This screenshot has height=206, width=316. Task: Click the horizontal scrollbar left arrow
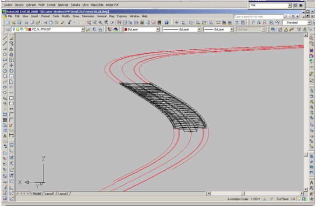[209, 193]
